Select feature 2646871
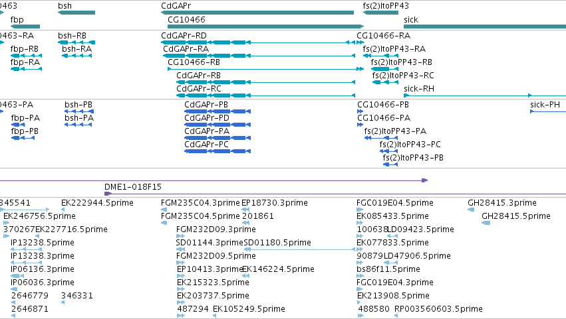 point(13,316)
